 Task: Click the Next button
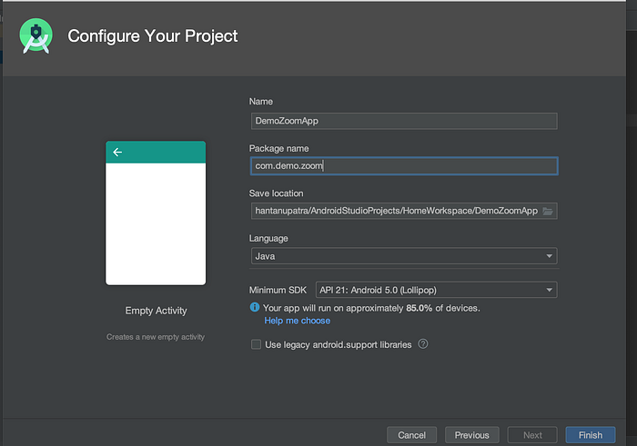[532, 435]
